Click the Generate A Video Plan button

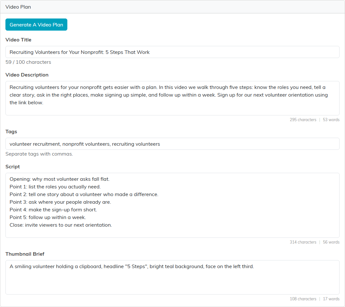click(x=36, y=25)
